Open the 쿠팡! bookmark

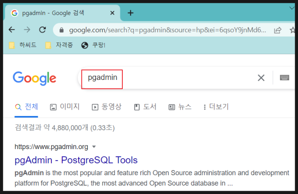93,45
